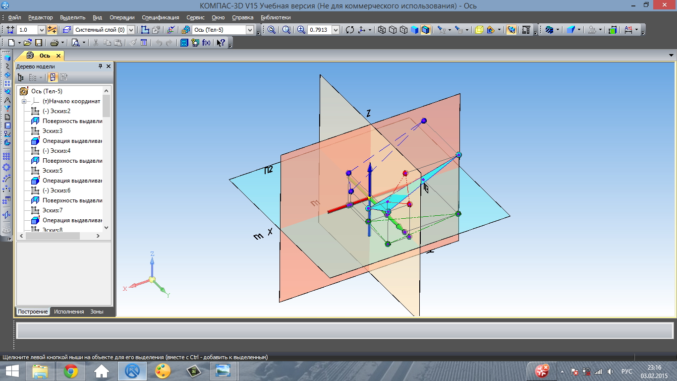Screen dimensions: 677x381
Task: Open Google Chrome from the taskbar
Action: (70, 371)
